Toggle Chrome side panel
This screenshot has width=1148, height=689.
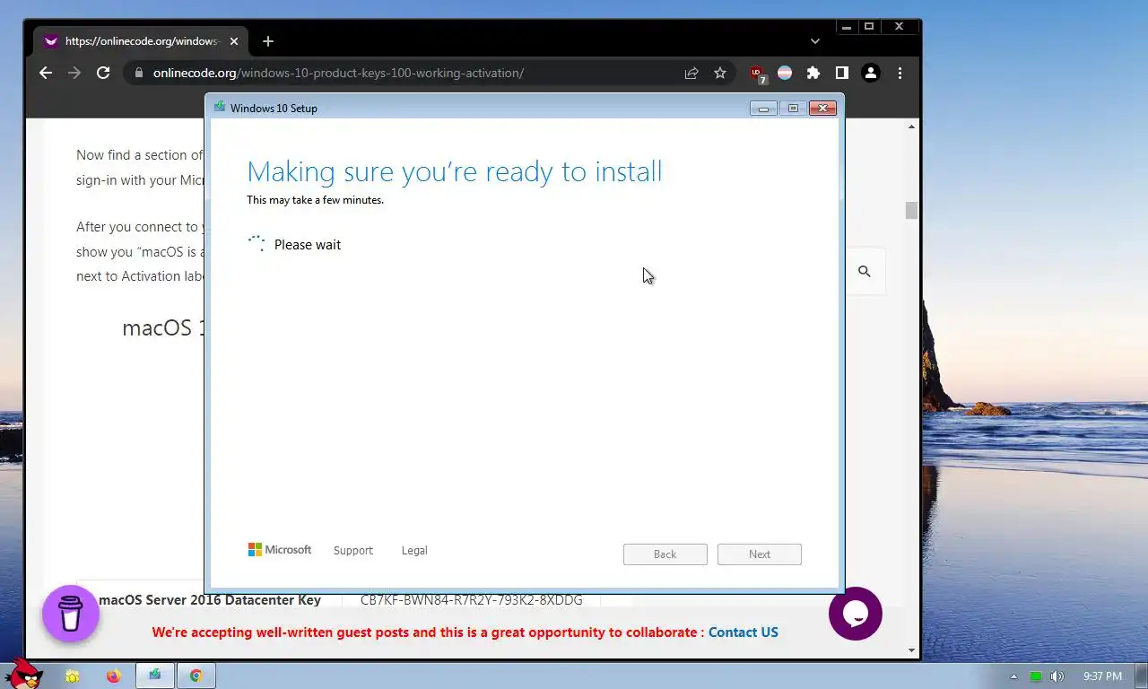coord(842,73)
